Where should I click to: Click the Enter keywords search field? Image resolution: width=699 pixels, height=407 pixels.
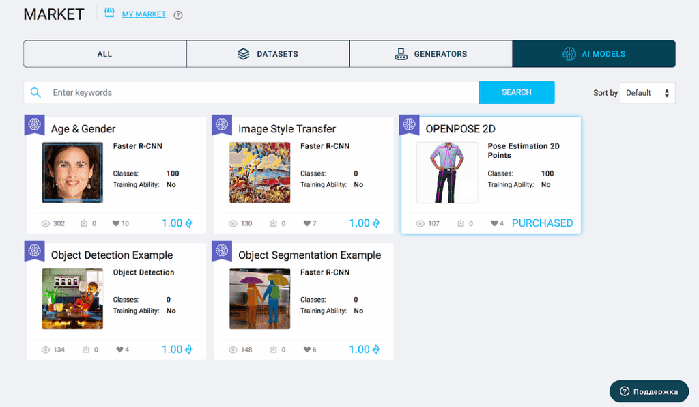coord(263,93)
